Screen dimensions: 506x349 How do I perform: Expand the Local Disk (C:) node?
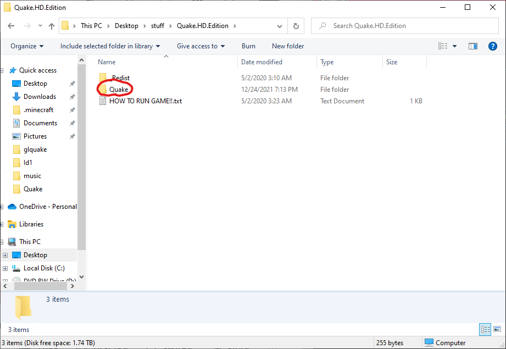[5, 268]
